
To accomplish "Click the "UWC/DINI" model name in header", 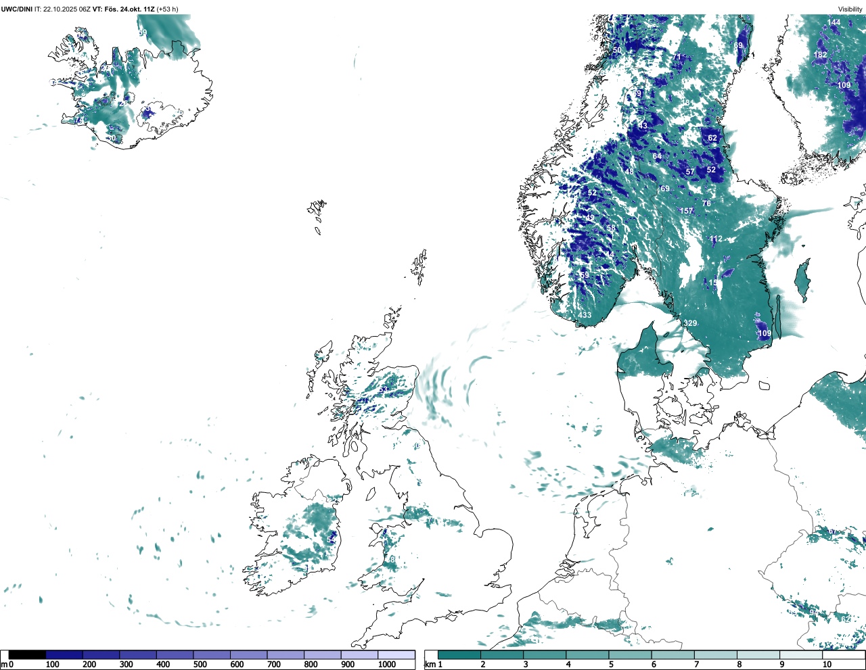I will point(17,9).
